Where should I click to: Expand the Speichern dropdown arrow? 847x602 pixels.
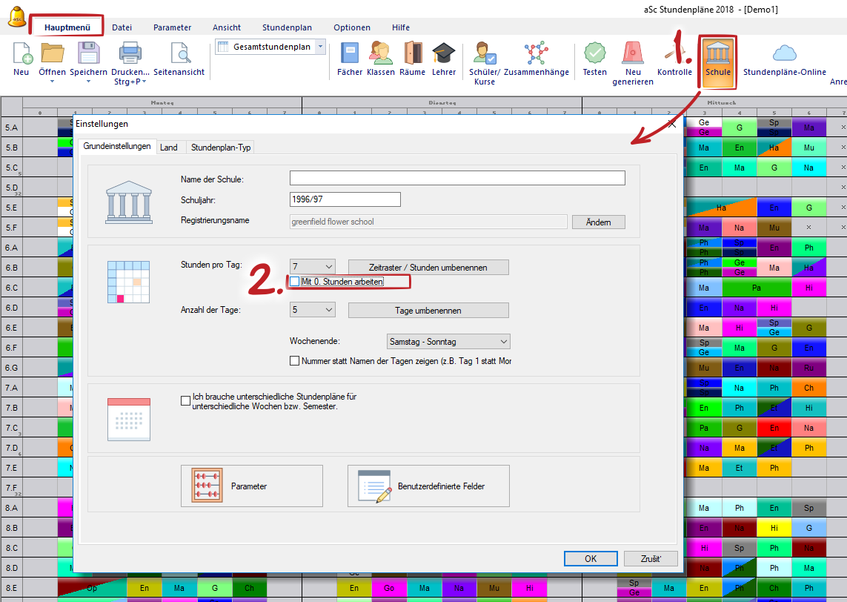pos(89,82)
